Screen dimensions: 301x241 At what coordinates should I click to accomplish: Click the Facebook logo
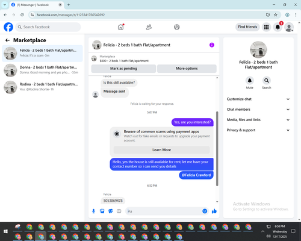8,27
